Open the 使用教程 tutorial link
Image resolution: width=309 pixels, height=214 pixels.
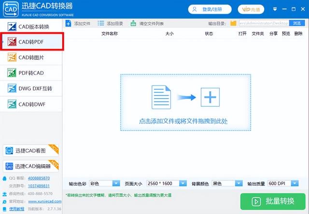(x=17, y=209)
